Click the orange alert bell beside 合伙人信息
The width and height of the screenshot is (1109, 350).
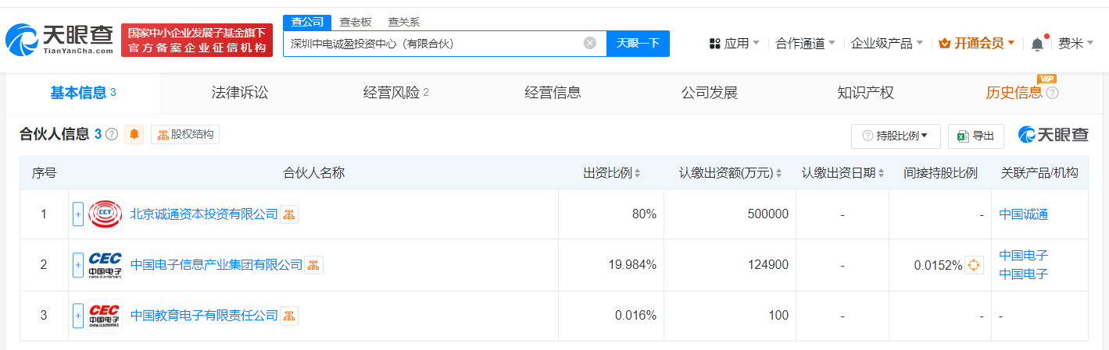(x=134, y=134)
